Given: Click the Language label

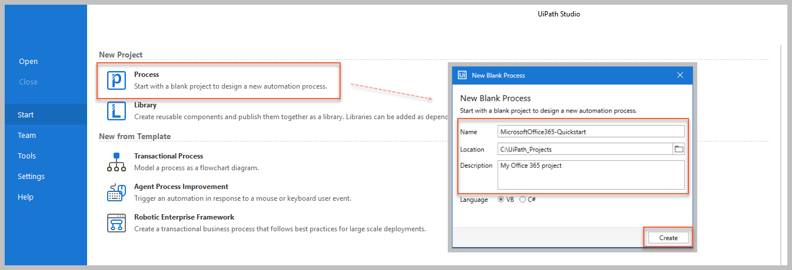Looking at the screenshot, I should click(474, 200).
